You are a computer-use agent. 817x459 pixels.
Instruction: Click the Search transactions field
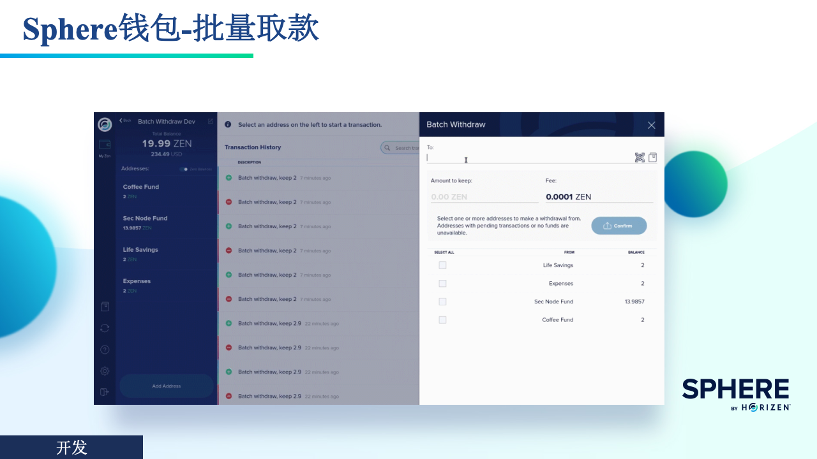pyautogui.click(x=400, y=148)
